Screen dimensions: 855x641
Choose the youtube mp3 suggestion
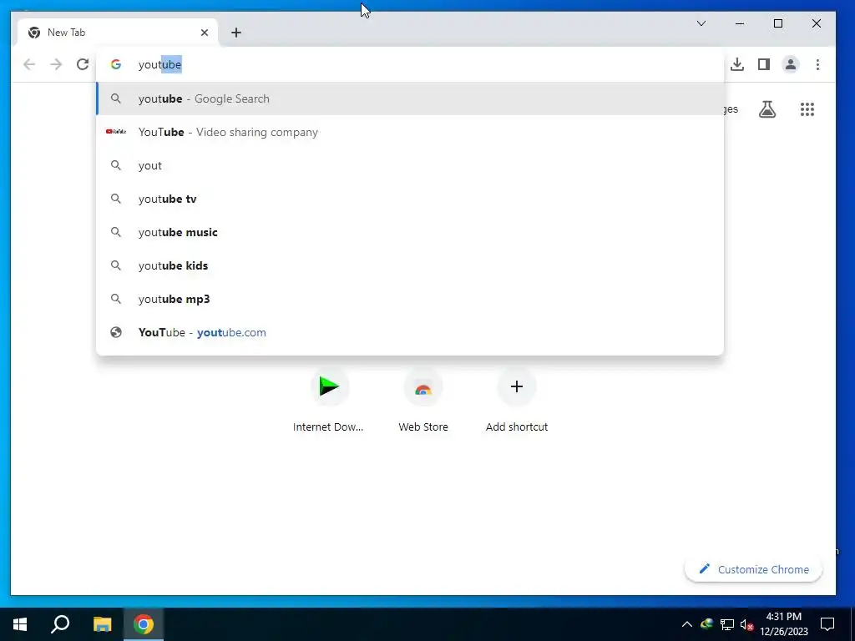click(x=409, y=299)
